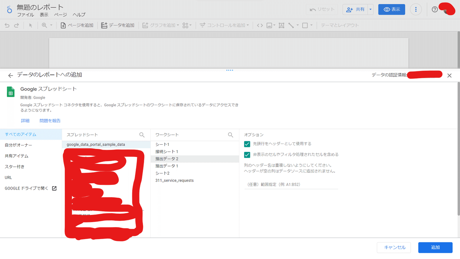Select worksheet シート2

coord(195,173)
